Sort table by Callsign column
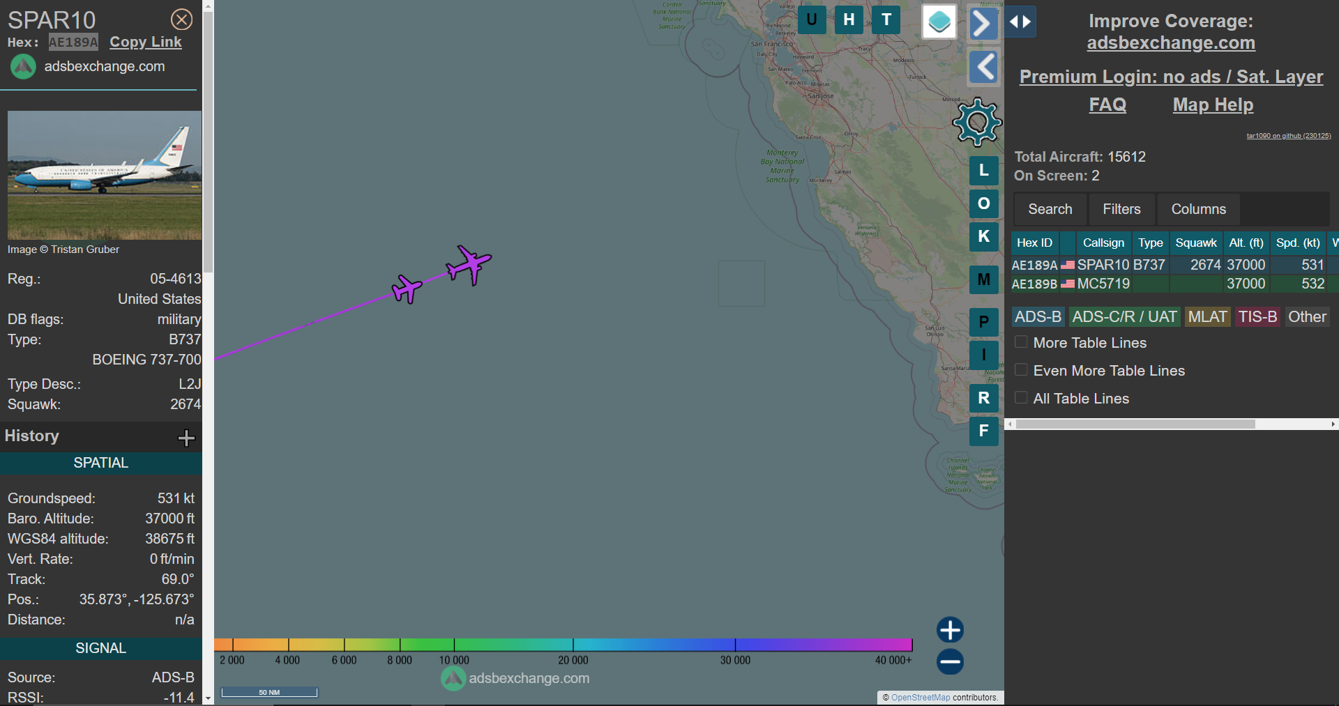 pos(1103,243)
